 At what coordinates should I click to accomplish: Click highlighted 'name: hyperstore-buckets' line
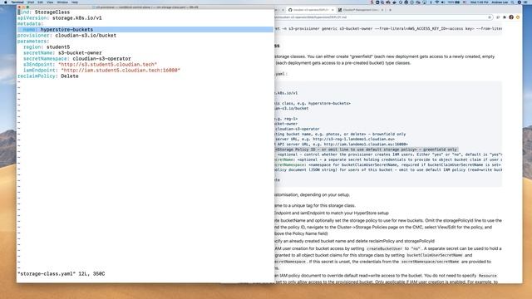tap(145, 30)
